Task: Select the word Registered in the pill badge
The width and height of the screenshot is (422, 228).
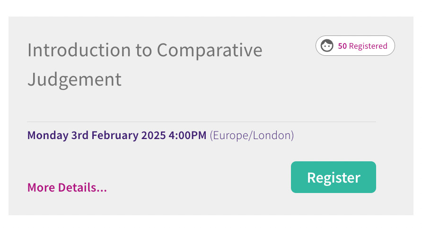Action: [x=368, y=46]
